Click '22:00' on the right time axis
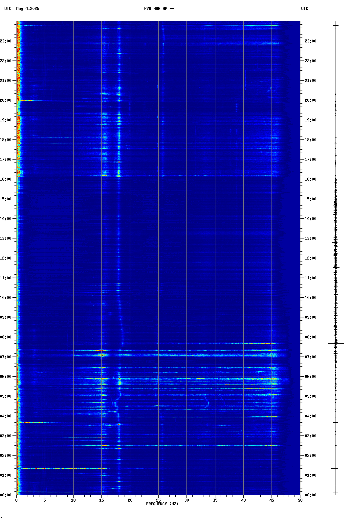Viewport: 350px width, 521px height. 311,61
